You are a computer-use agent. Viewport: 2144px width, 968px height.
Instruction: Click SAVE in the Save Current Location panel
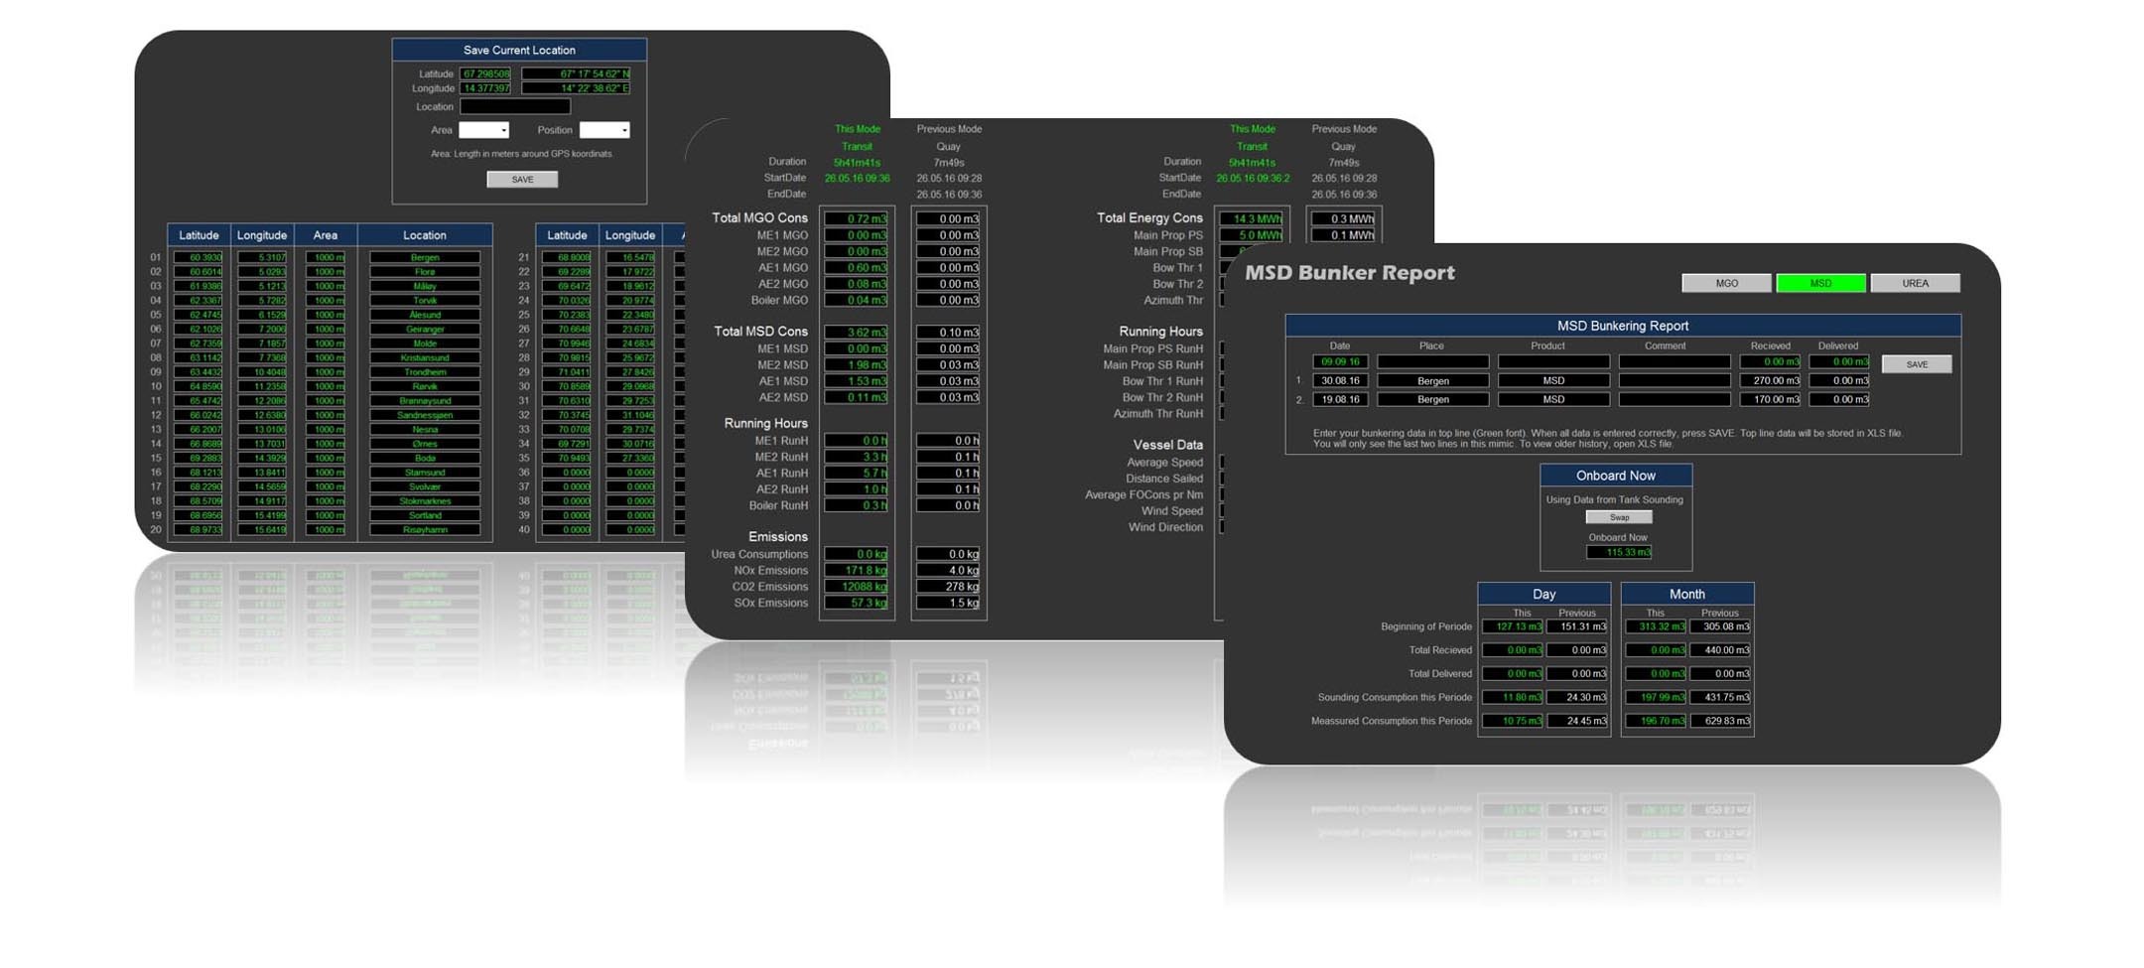(522, 180)
